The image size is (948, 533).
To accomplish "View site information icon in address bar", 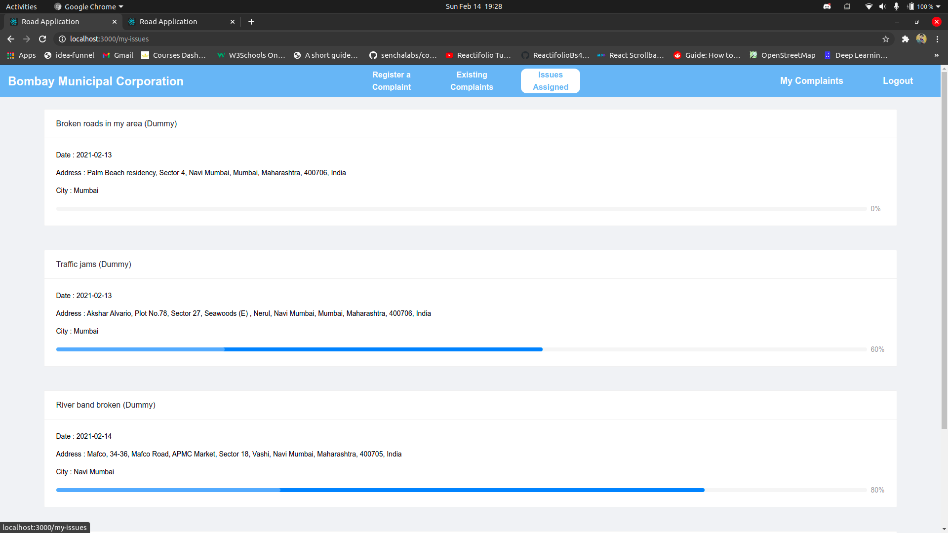I will click(x=62, y=39).
